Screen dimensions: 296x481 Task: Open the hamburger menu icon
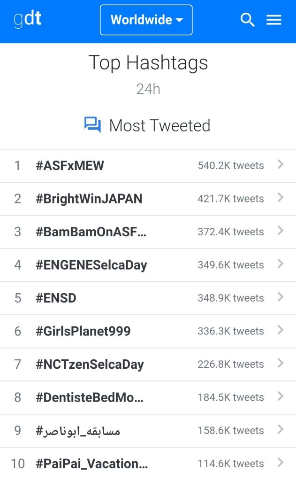(x=273, y=20)
